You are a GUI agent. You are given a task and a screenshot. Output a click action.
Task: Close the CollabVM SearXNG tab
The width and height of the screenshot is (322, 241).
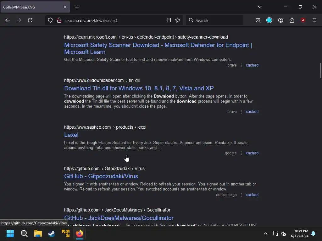coord(65,7)
